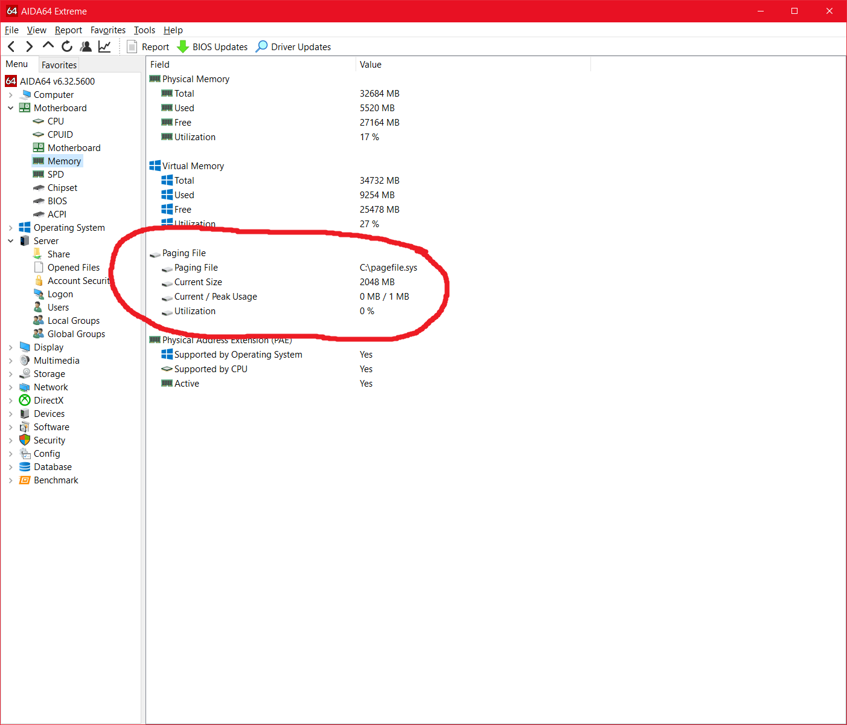Click the BIOS Updates button label
This screenshot has width=847, height=725.
tap(220, 47)
